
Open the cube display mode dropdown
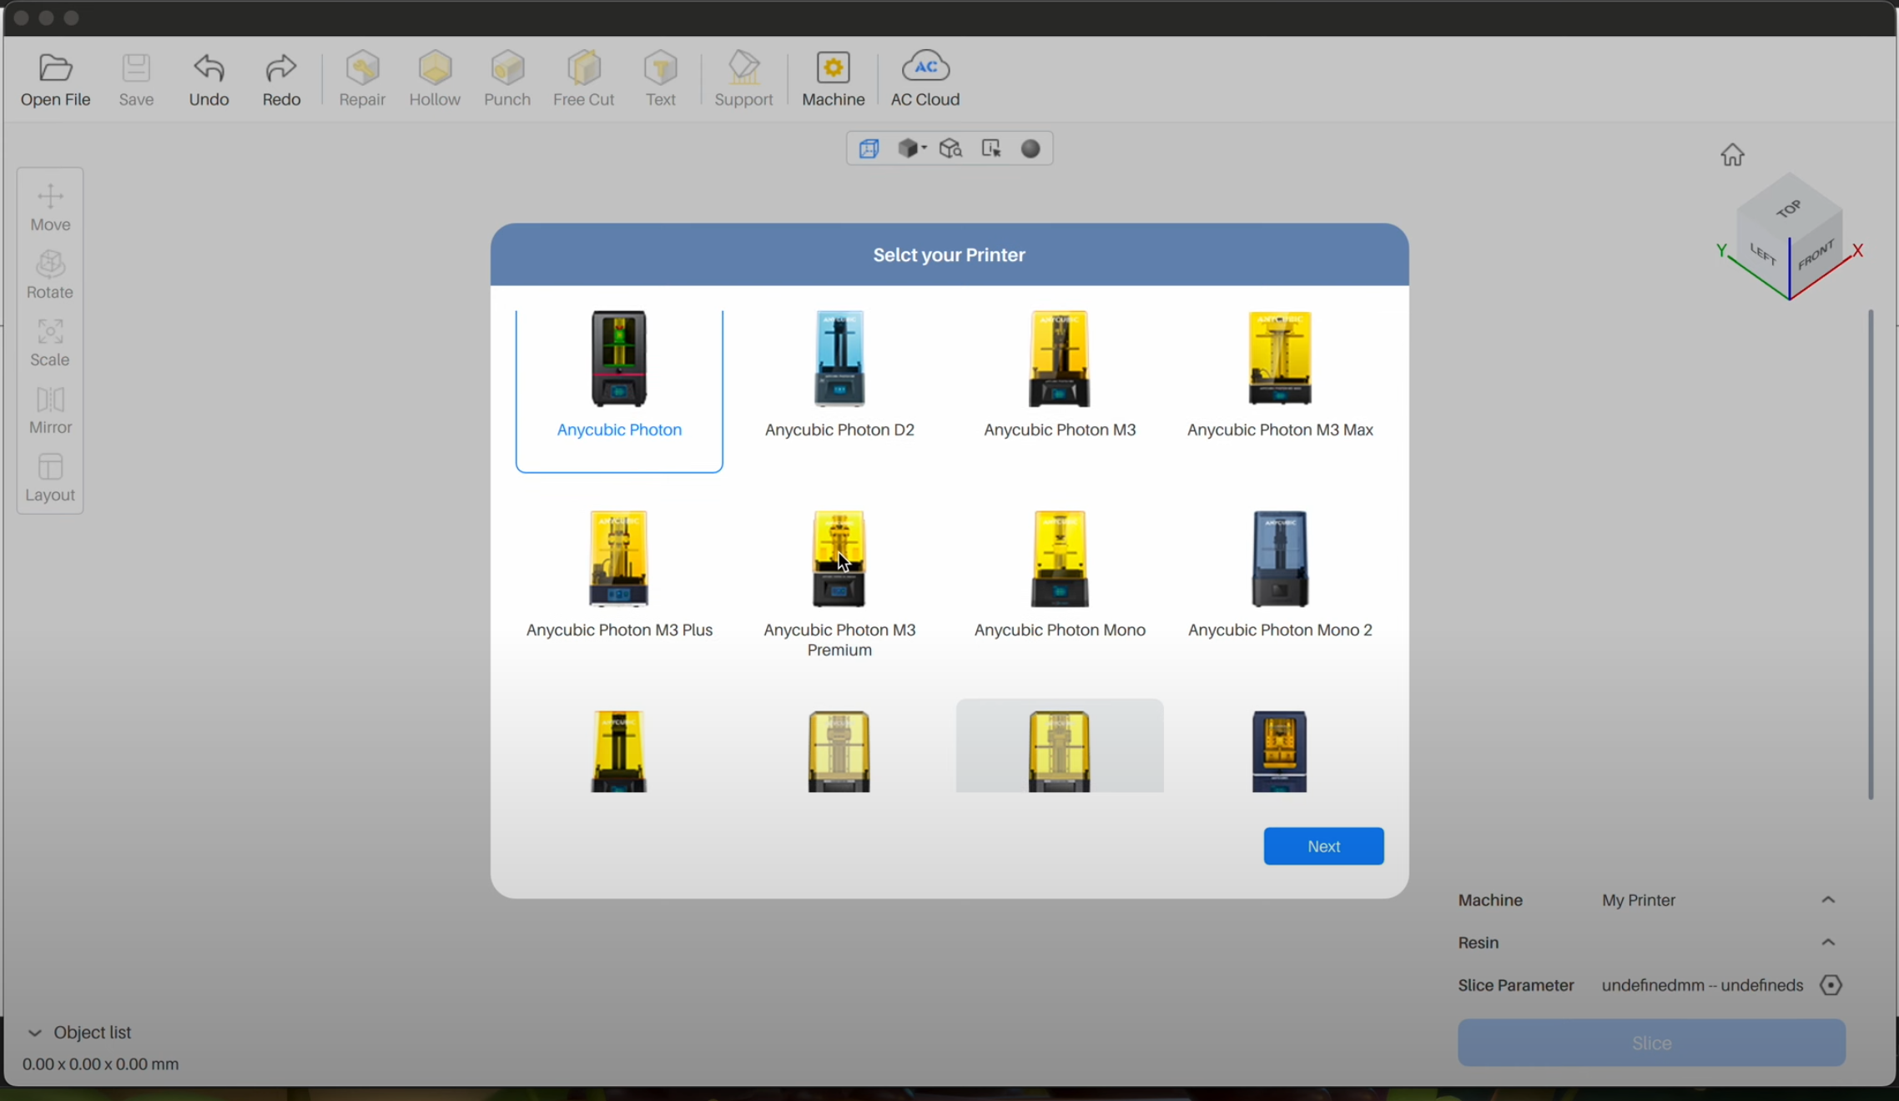912,149
